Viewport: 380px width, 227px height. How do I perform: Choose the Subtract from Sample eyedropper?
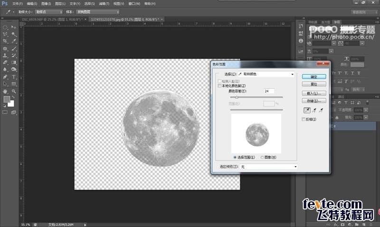pos(321,111)
